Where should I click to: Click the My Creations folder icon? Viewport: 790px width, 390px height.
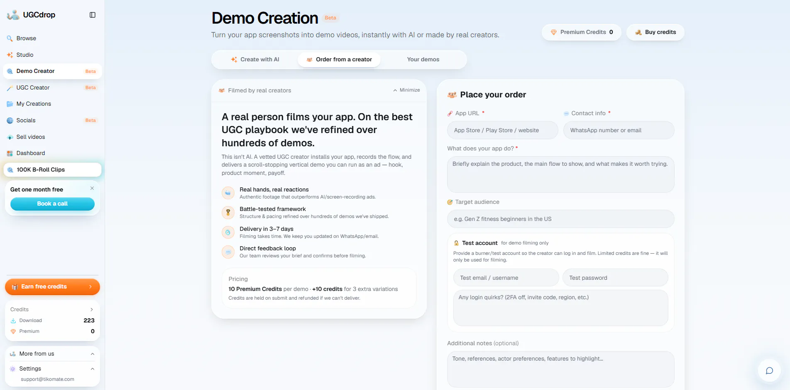coord(10,104)
